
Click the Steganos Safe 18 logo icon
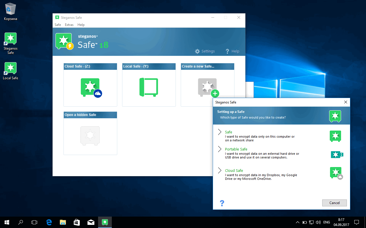(65, 42)
